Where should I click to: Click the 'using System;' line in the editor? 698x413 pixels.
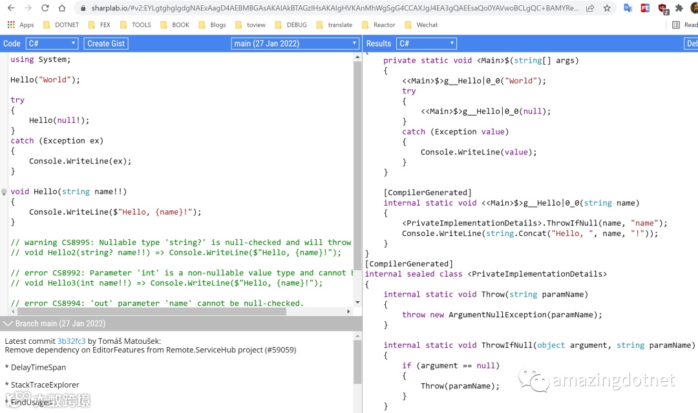[x=41, y=59]
